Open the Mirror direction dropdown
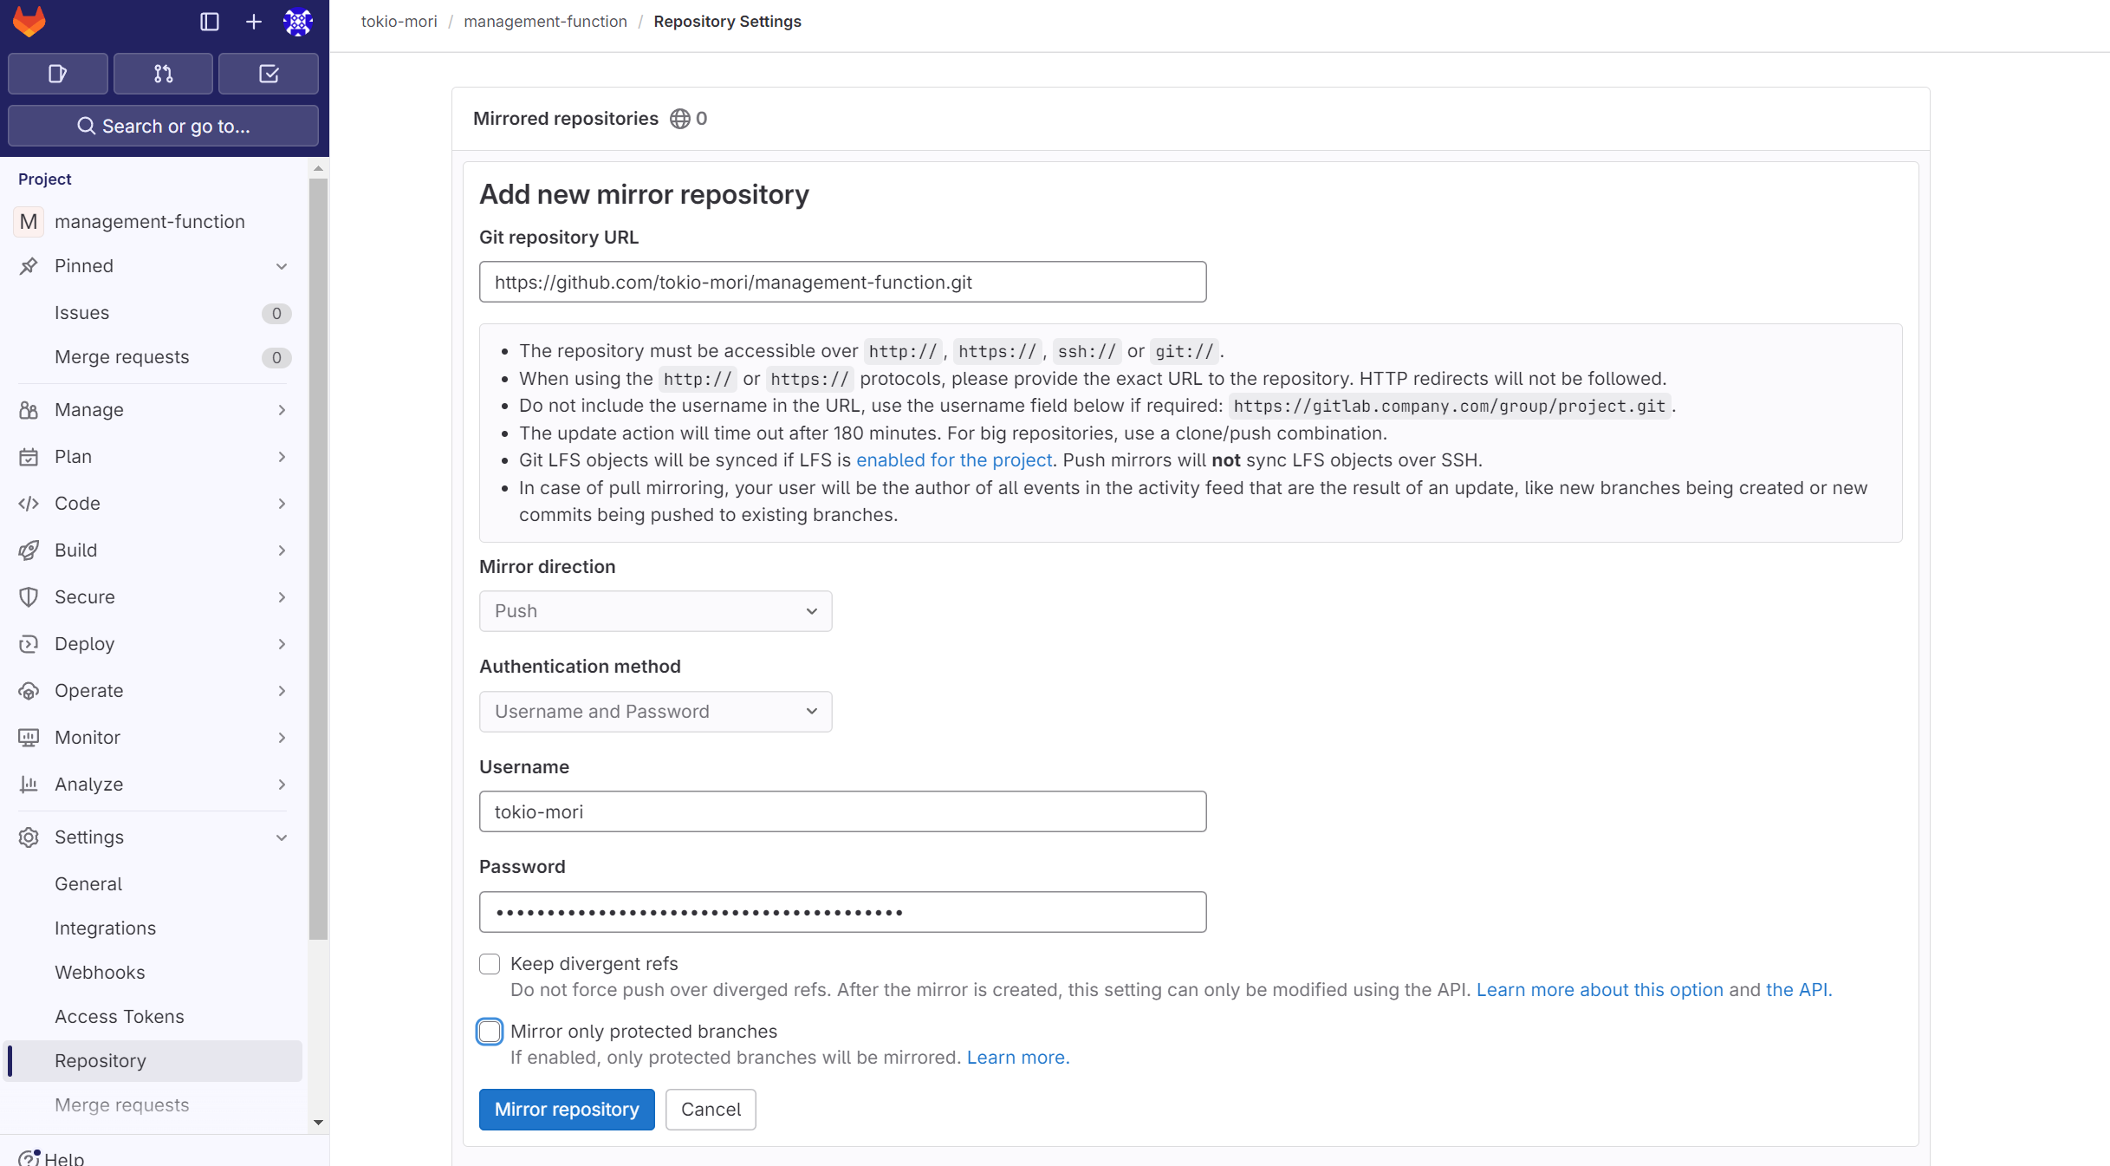The height and width of the screenshot is (1166, 2110). 654,611
